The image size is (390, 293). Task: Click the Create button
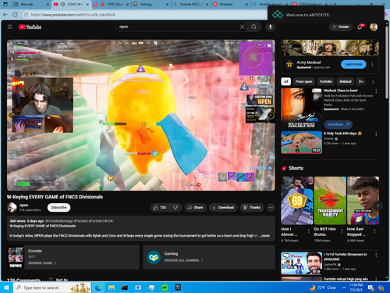click(x=340, y=27)
